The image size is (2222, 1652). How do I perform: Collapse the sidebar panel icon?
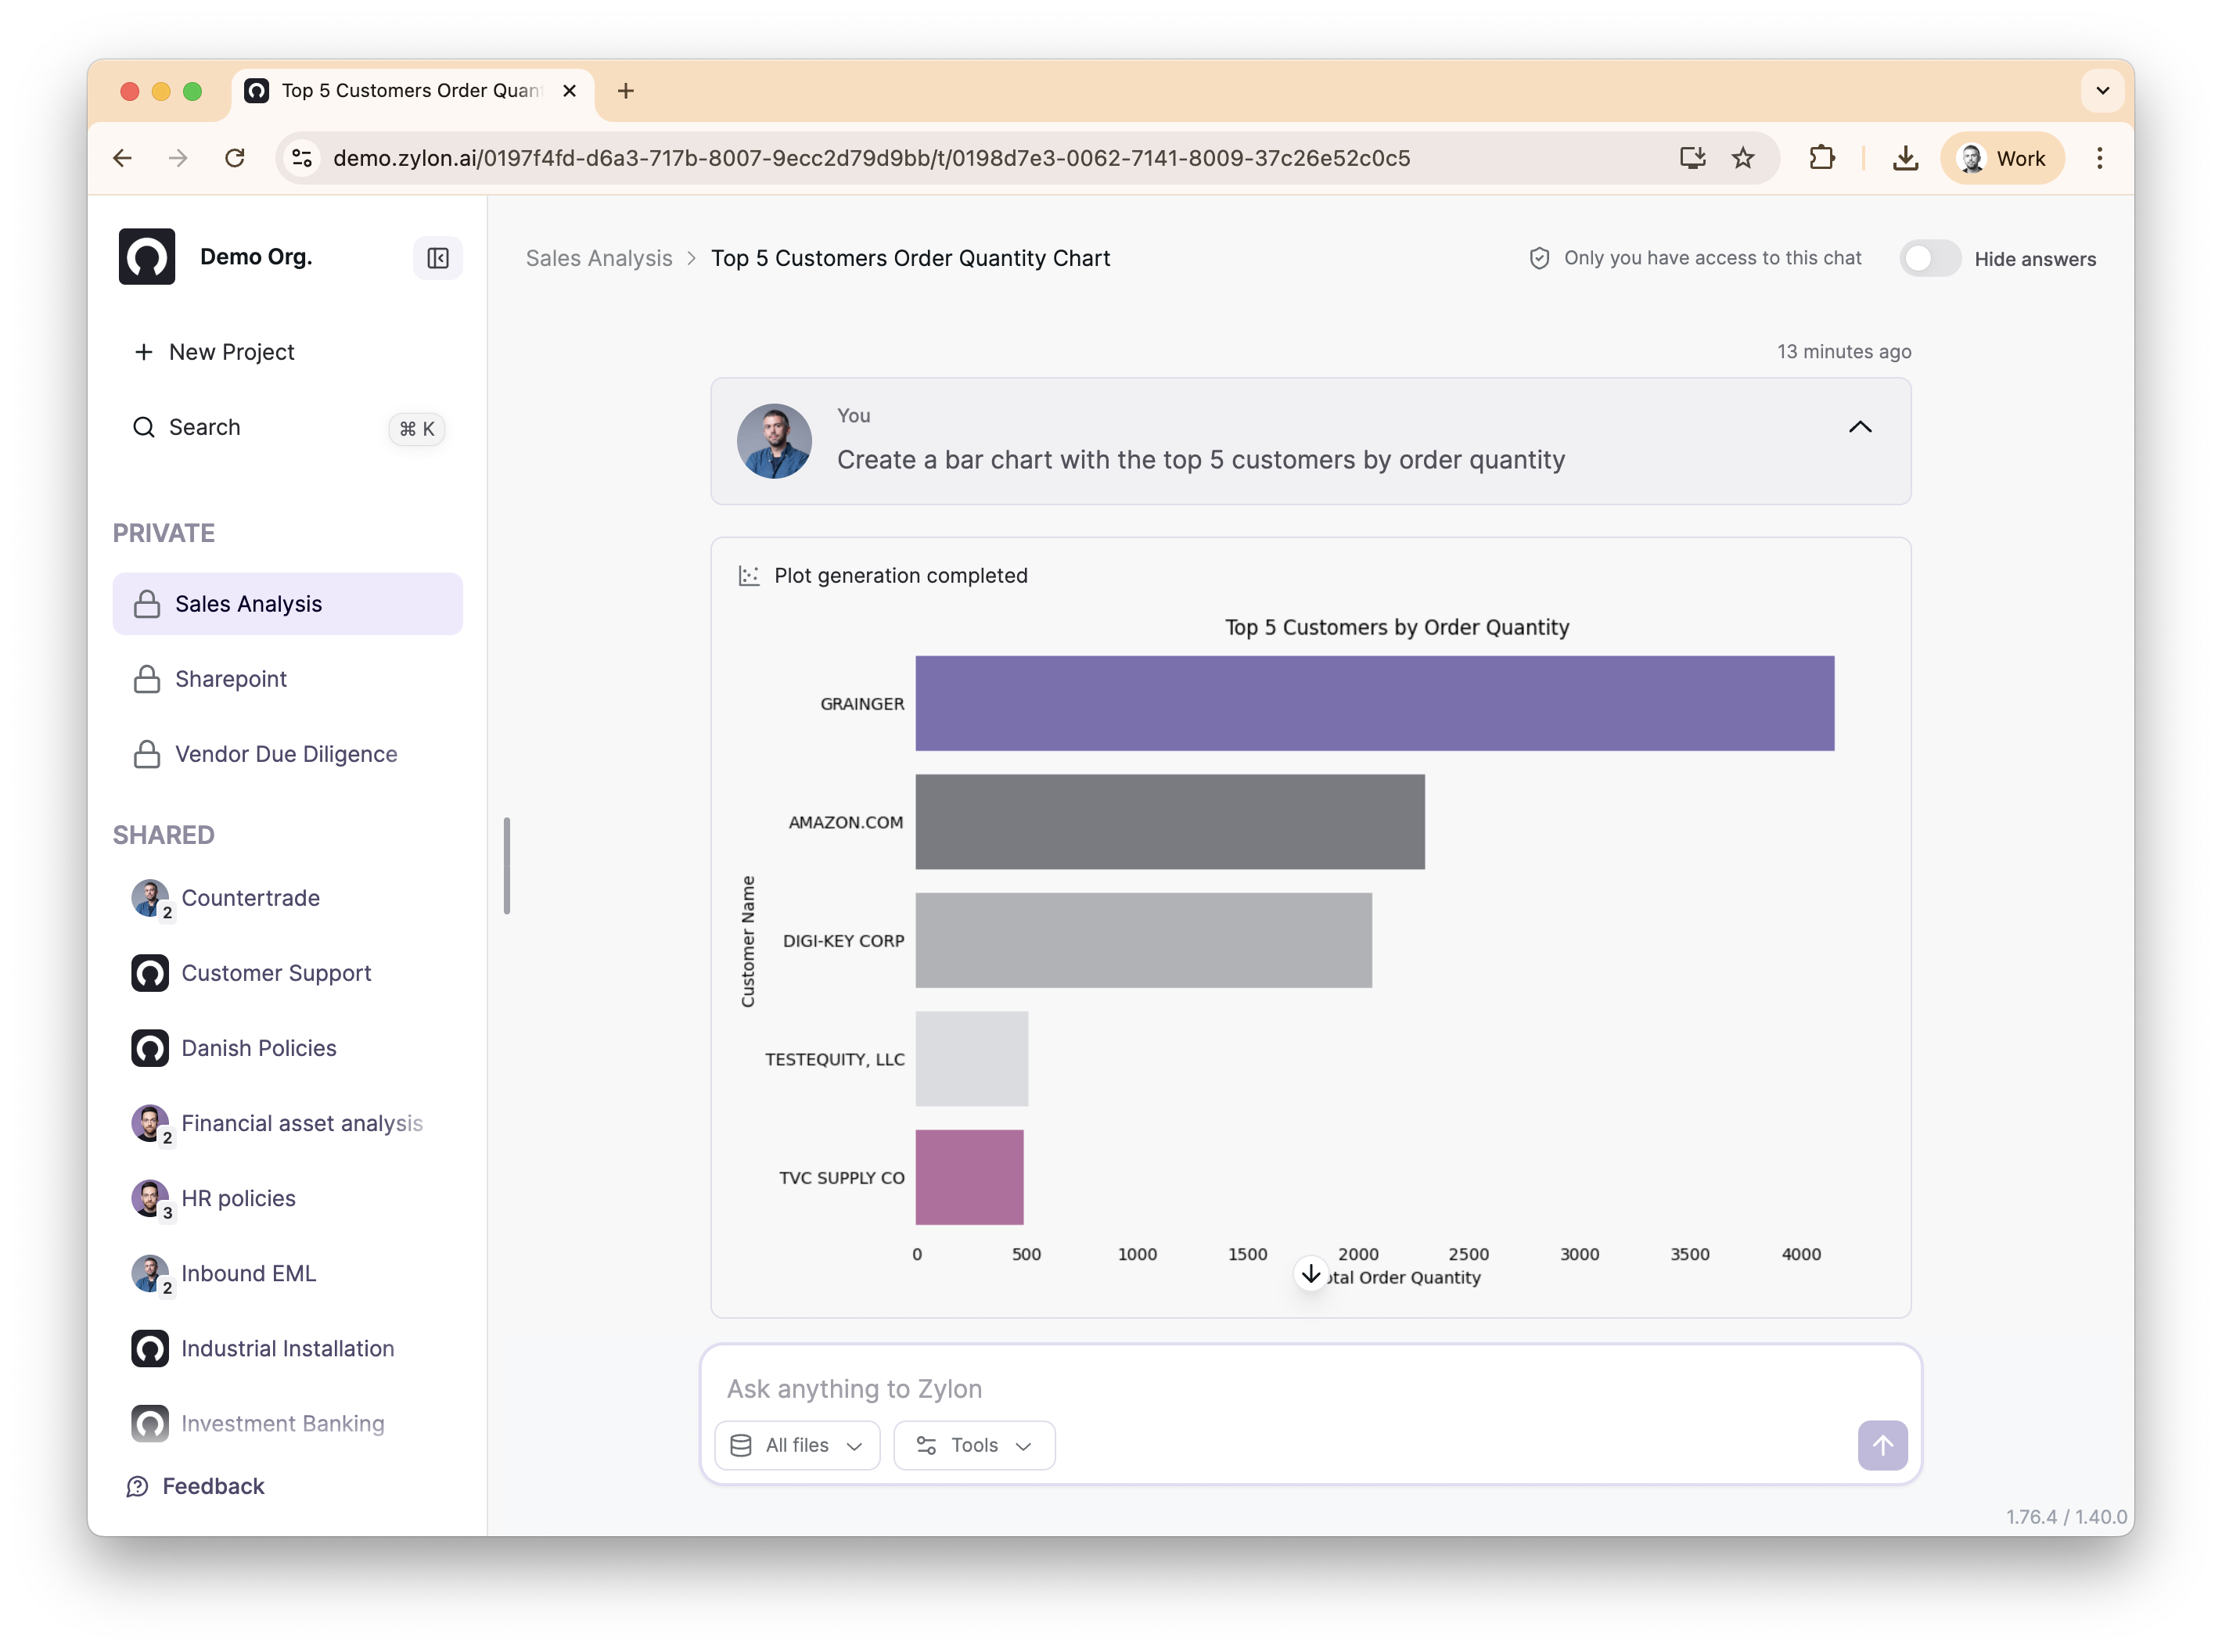pyautogui.click(x=437, y=258)
